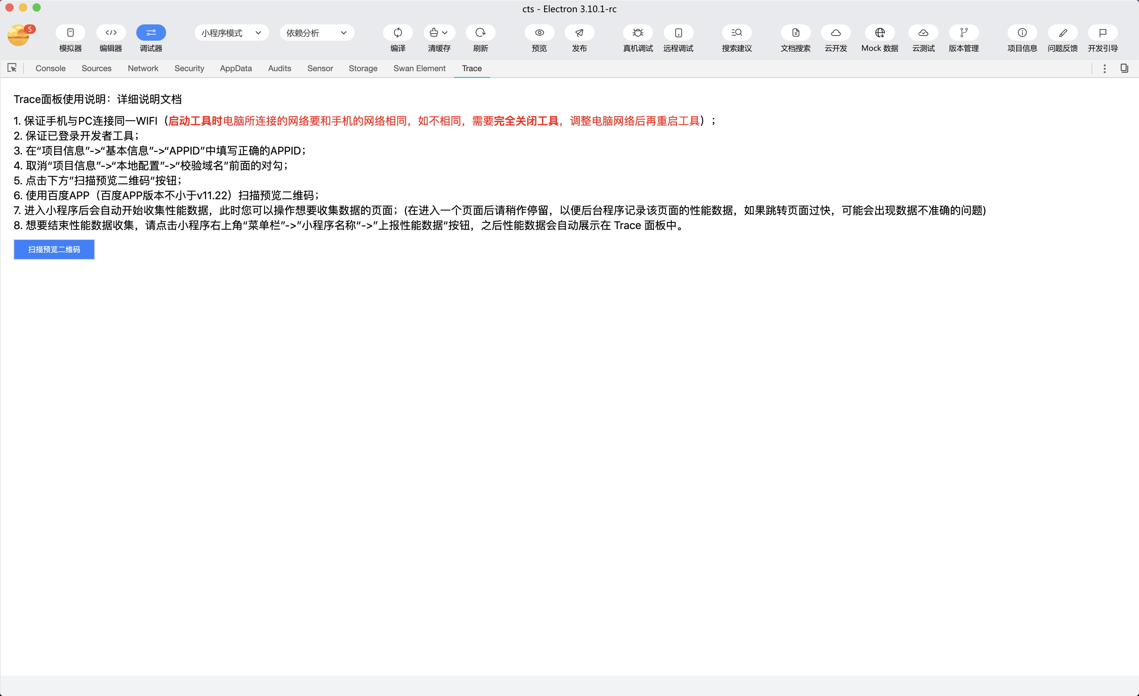The width and height of the screenshot is (1139, 696).
Task: Open the 详细说明文档 link
Action: coord(149,99)
